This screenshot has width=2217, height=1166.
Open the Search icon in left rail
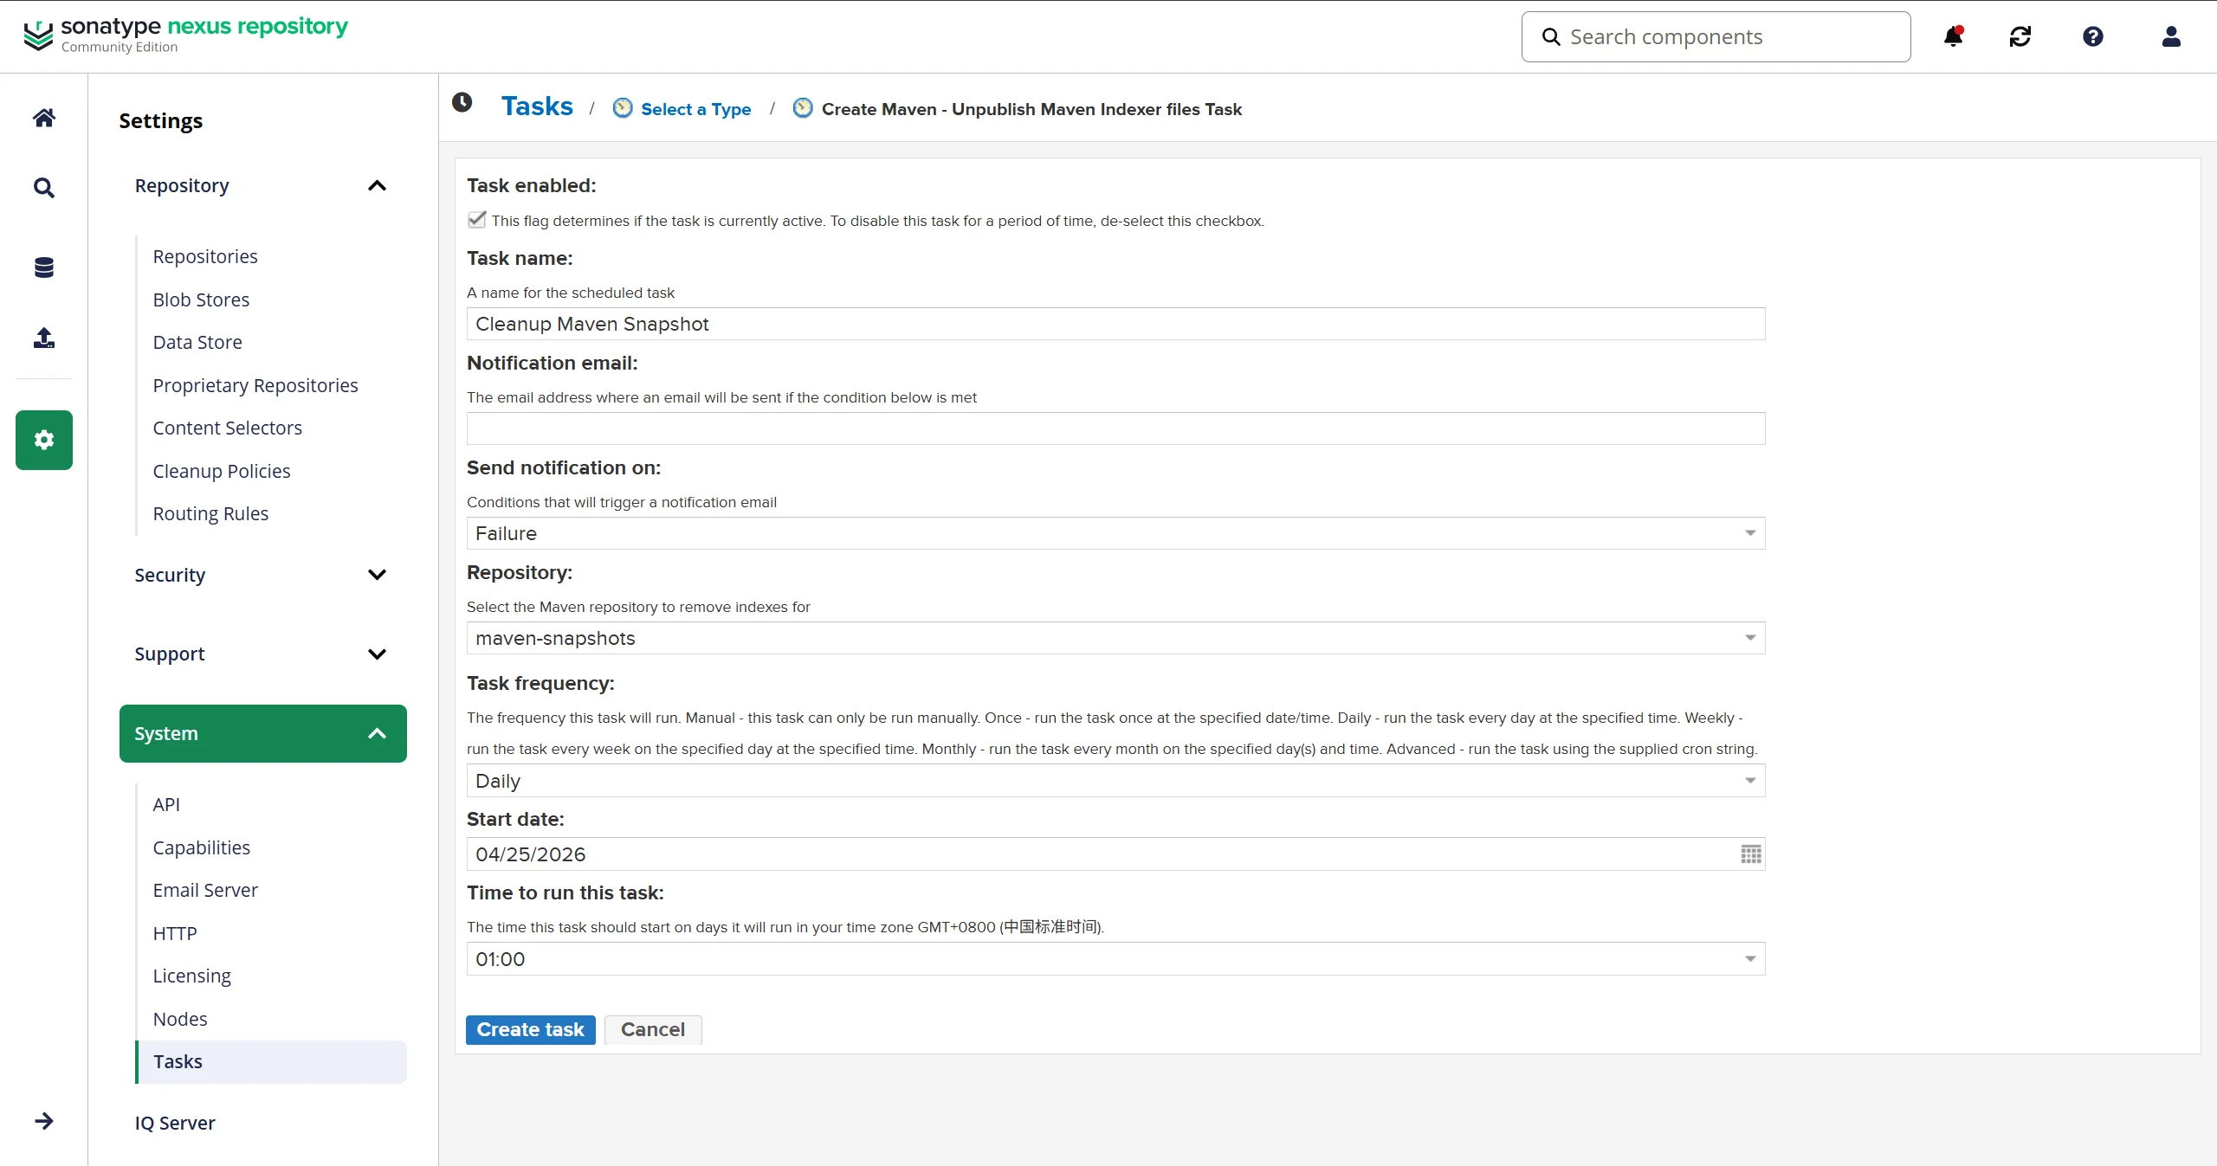[x=44, y=188]
